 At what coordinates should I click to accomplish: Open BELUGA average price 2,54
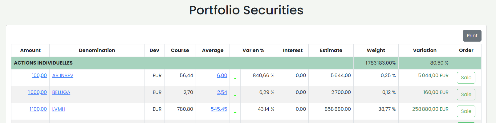tap(222, 92)
